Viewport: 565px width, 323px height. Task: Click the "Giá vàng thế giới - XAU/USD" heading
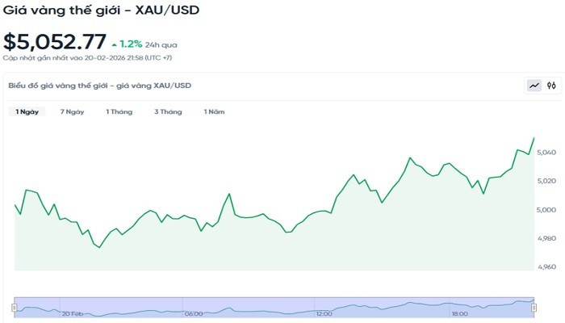102,10
